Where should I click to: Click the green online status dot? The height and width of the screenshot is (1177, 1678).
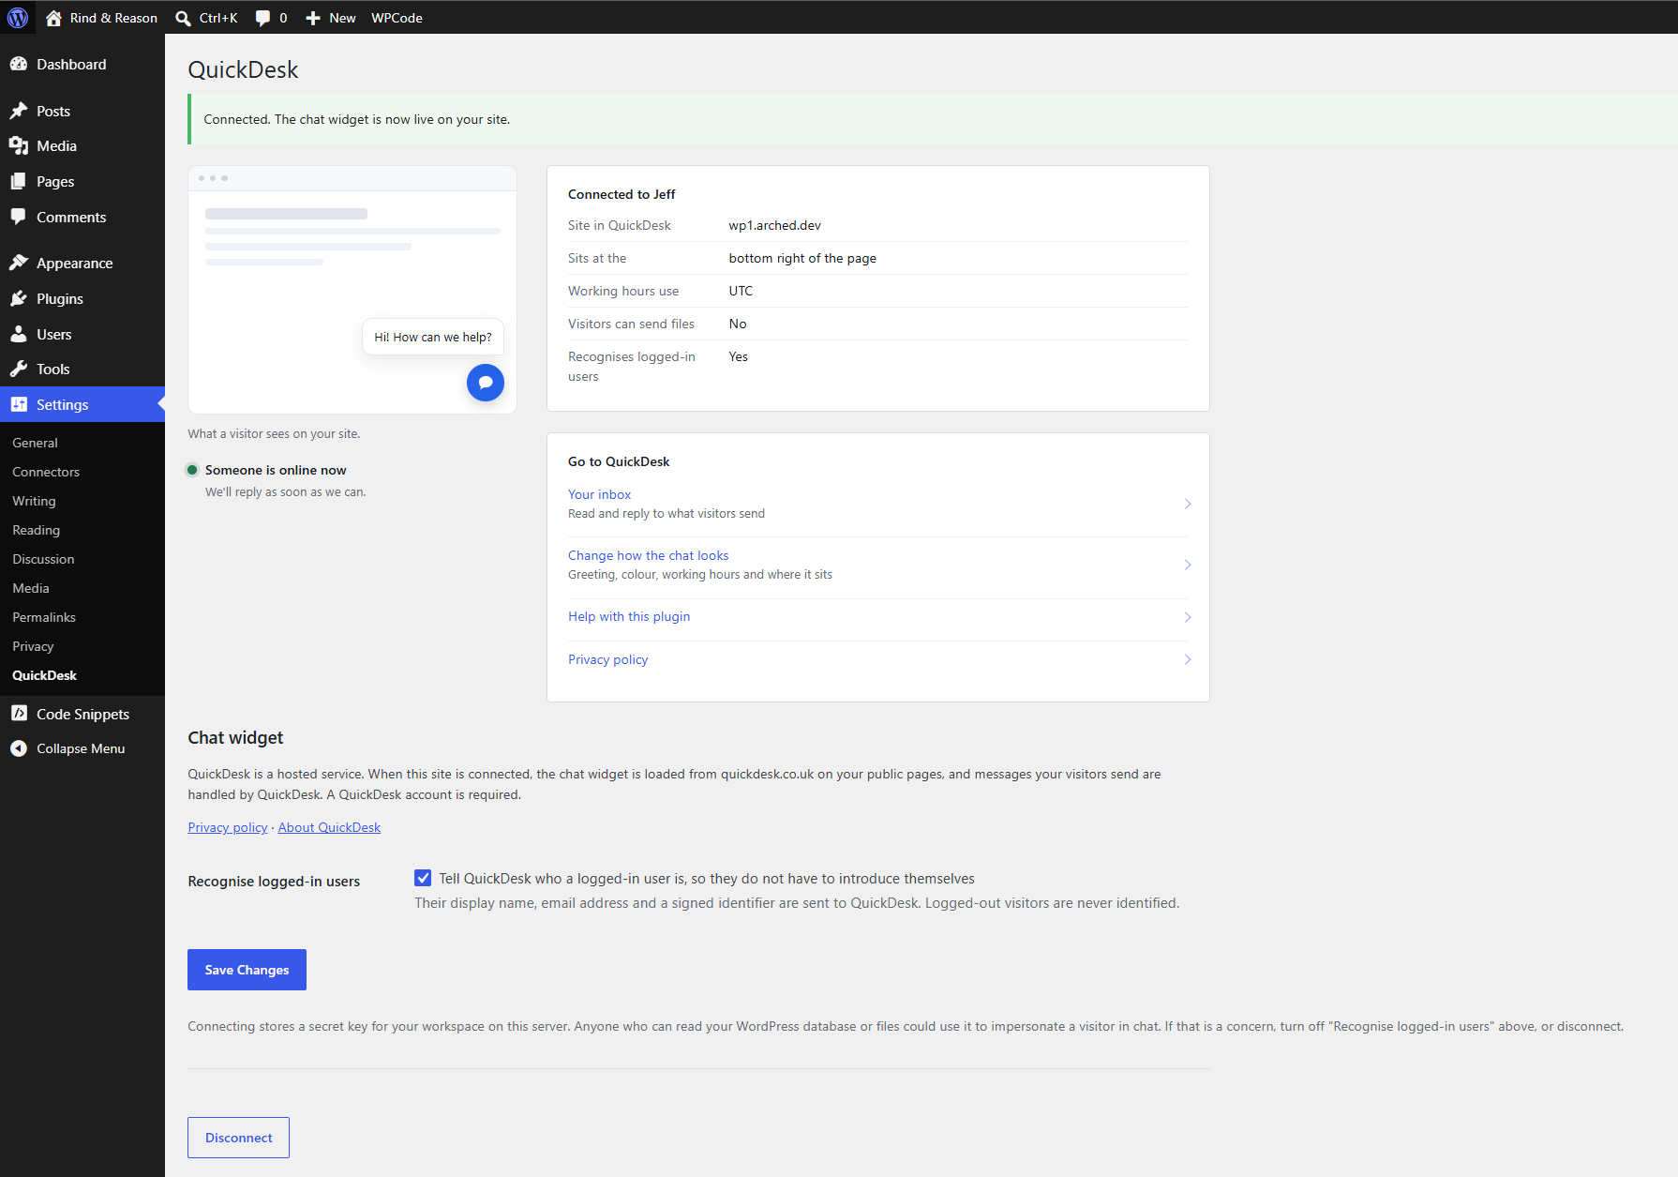(x=192, y=470)
